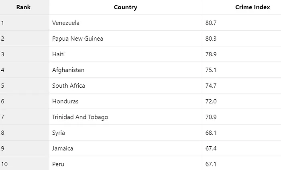Click the Trinidad And Tobago cell
281x170 pixels.
[x=80, y=117]
